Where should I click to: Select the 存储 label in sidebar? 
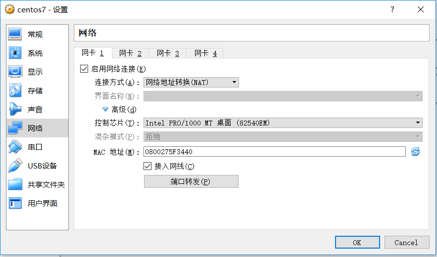click(35, 90)
